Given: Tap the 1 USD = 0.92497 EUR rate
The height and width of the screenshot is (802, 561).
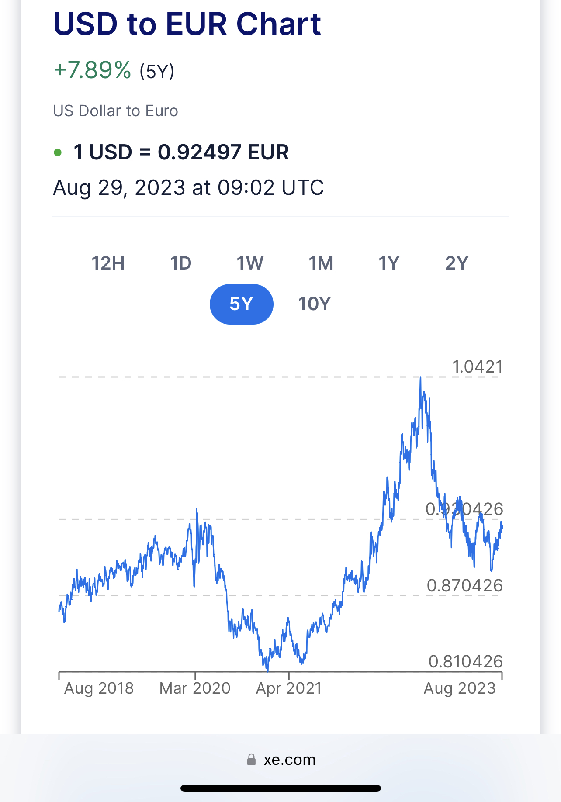Looking at the screenshot, I should click(x=181, y=152).
